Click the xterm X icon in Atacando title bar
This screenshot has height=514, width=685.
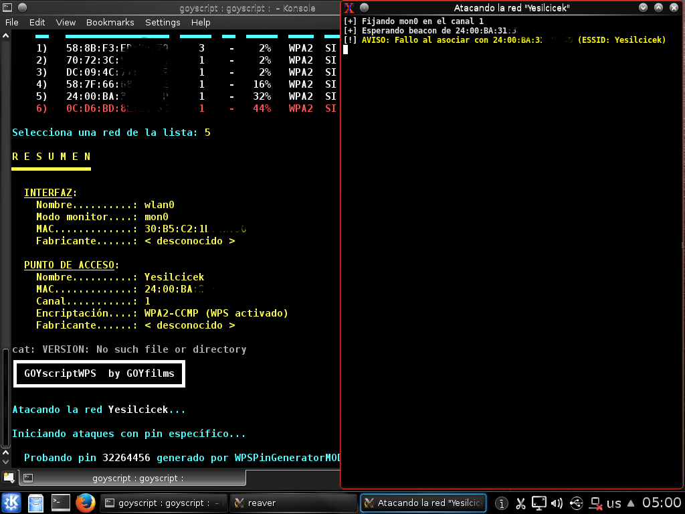[x=349, y=7]
